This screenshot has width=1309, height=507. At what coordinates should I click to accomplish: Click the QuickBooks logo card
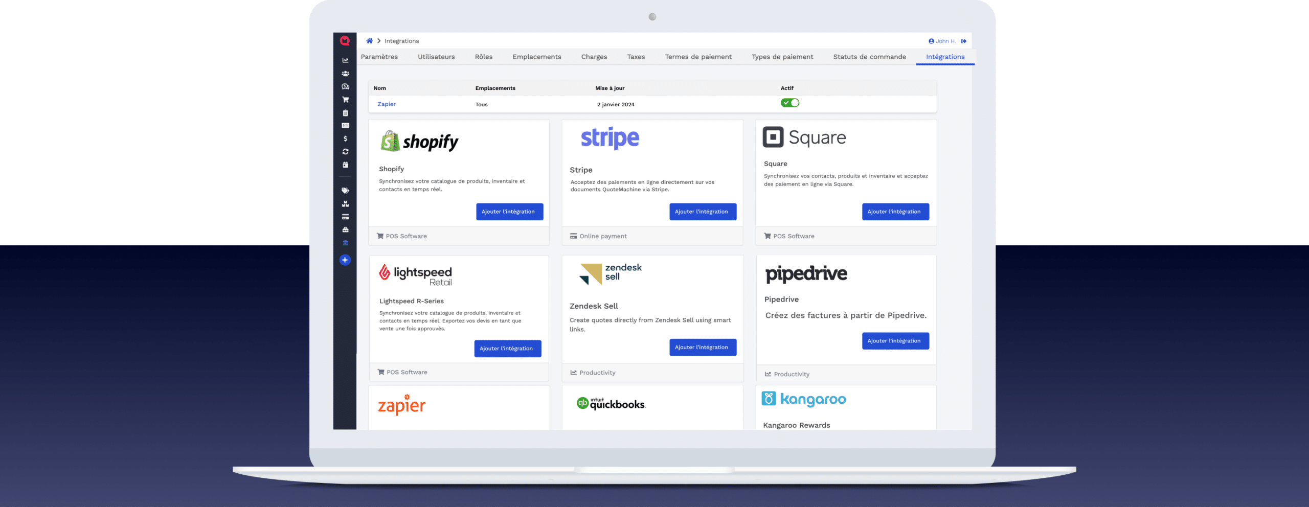click(611, 404)
